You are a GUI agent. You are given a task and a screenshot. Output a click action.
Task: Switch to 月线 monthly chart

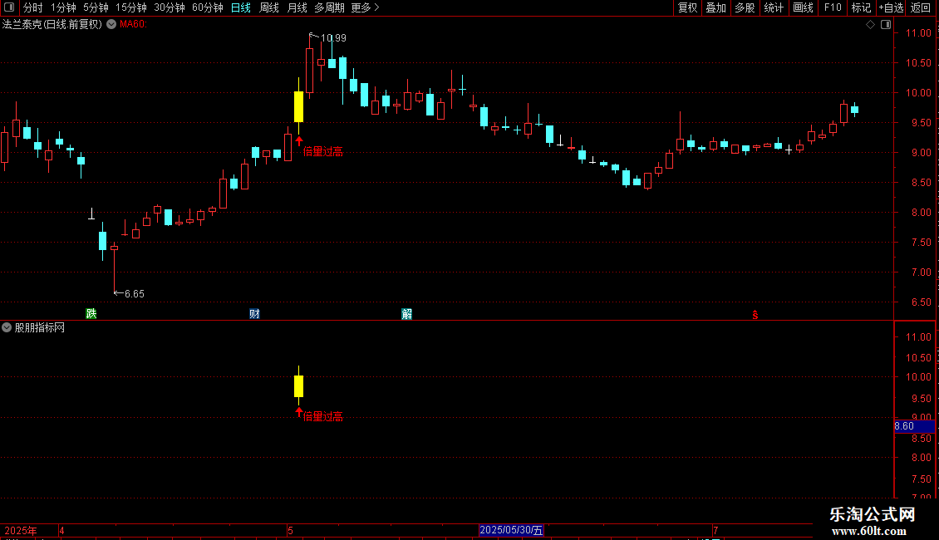[x=297, y=7]
